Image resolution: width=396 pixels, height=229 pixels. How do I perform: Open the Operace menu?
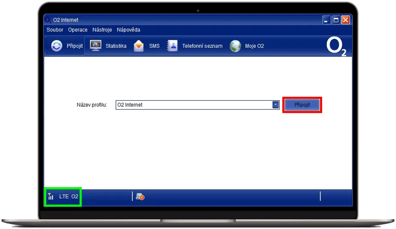coord(78,30)
